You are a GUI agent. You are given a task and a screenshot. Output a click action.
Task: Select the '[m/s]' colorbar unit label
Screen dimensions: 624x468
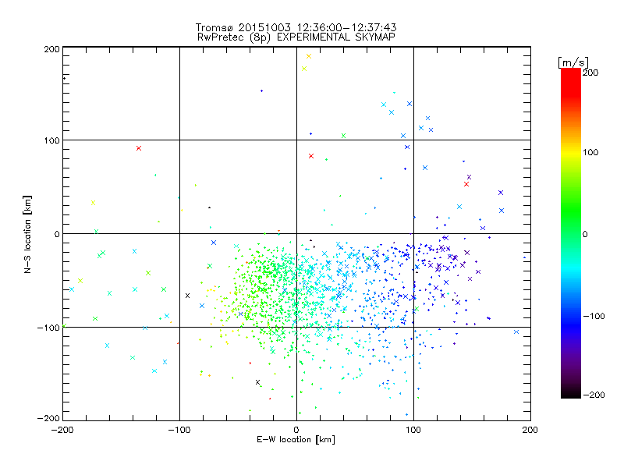(x=573, y=62)
